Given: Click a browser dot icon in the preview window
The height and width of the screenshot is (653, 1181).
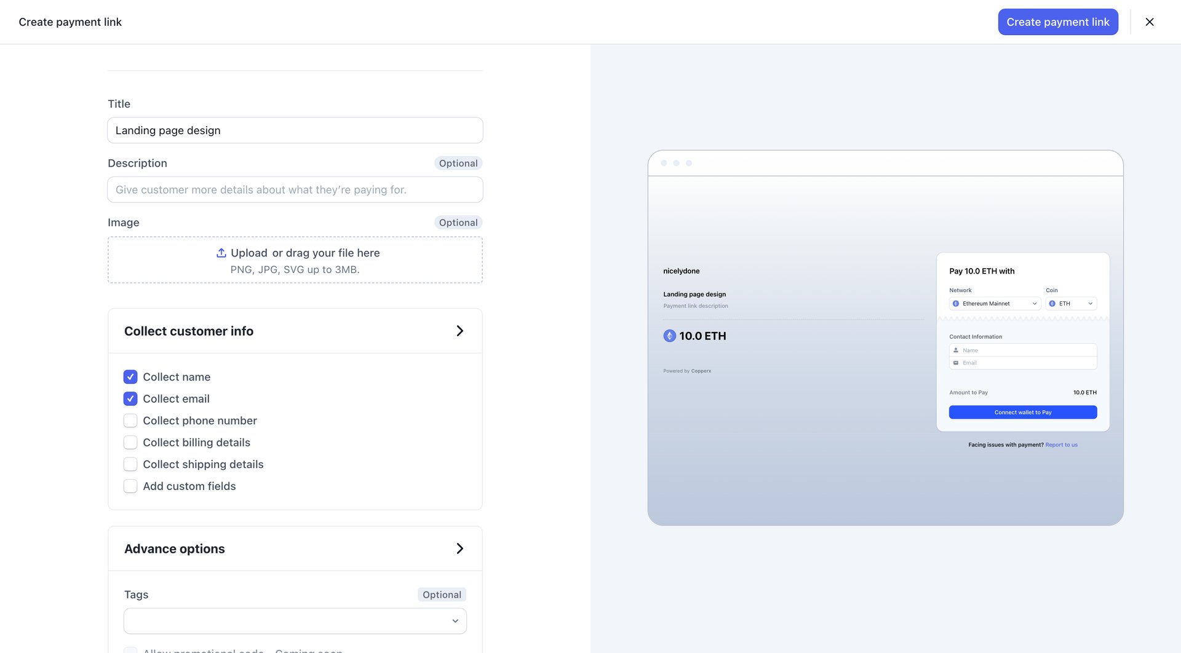Looking at the screenshot, I should coord(665,162).
